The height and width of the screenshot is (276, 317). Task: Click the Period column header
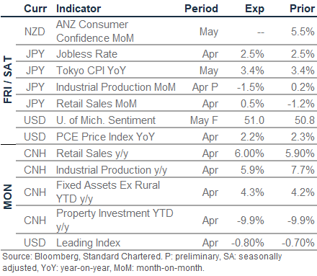[201, 9]
